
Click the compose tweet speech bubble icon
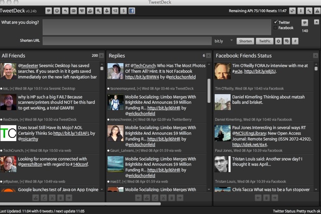[49, 11]
